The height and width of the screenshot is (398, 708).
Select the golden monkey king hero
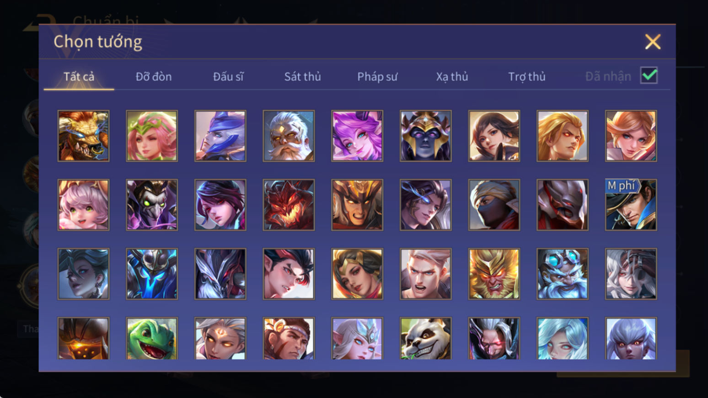[x=494, y=274]
